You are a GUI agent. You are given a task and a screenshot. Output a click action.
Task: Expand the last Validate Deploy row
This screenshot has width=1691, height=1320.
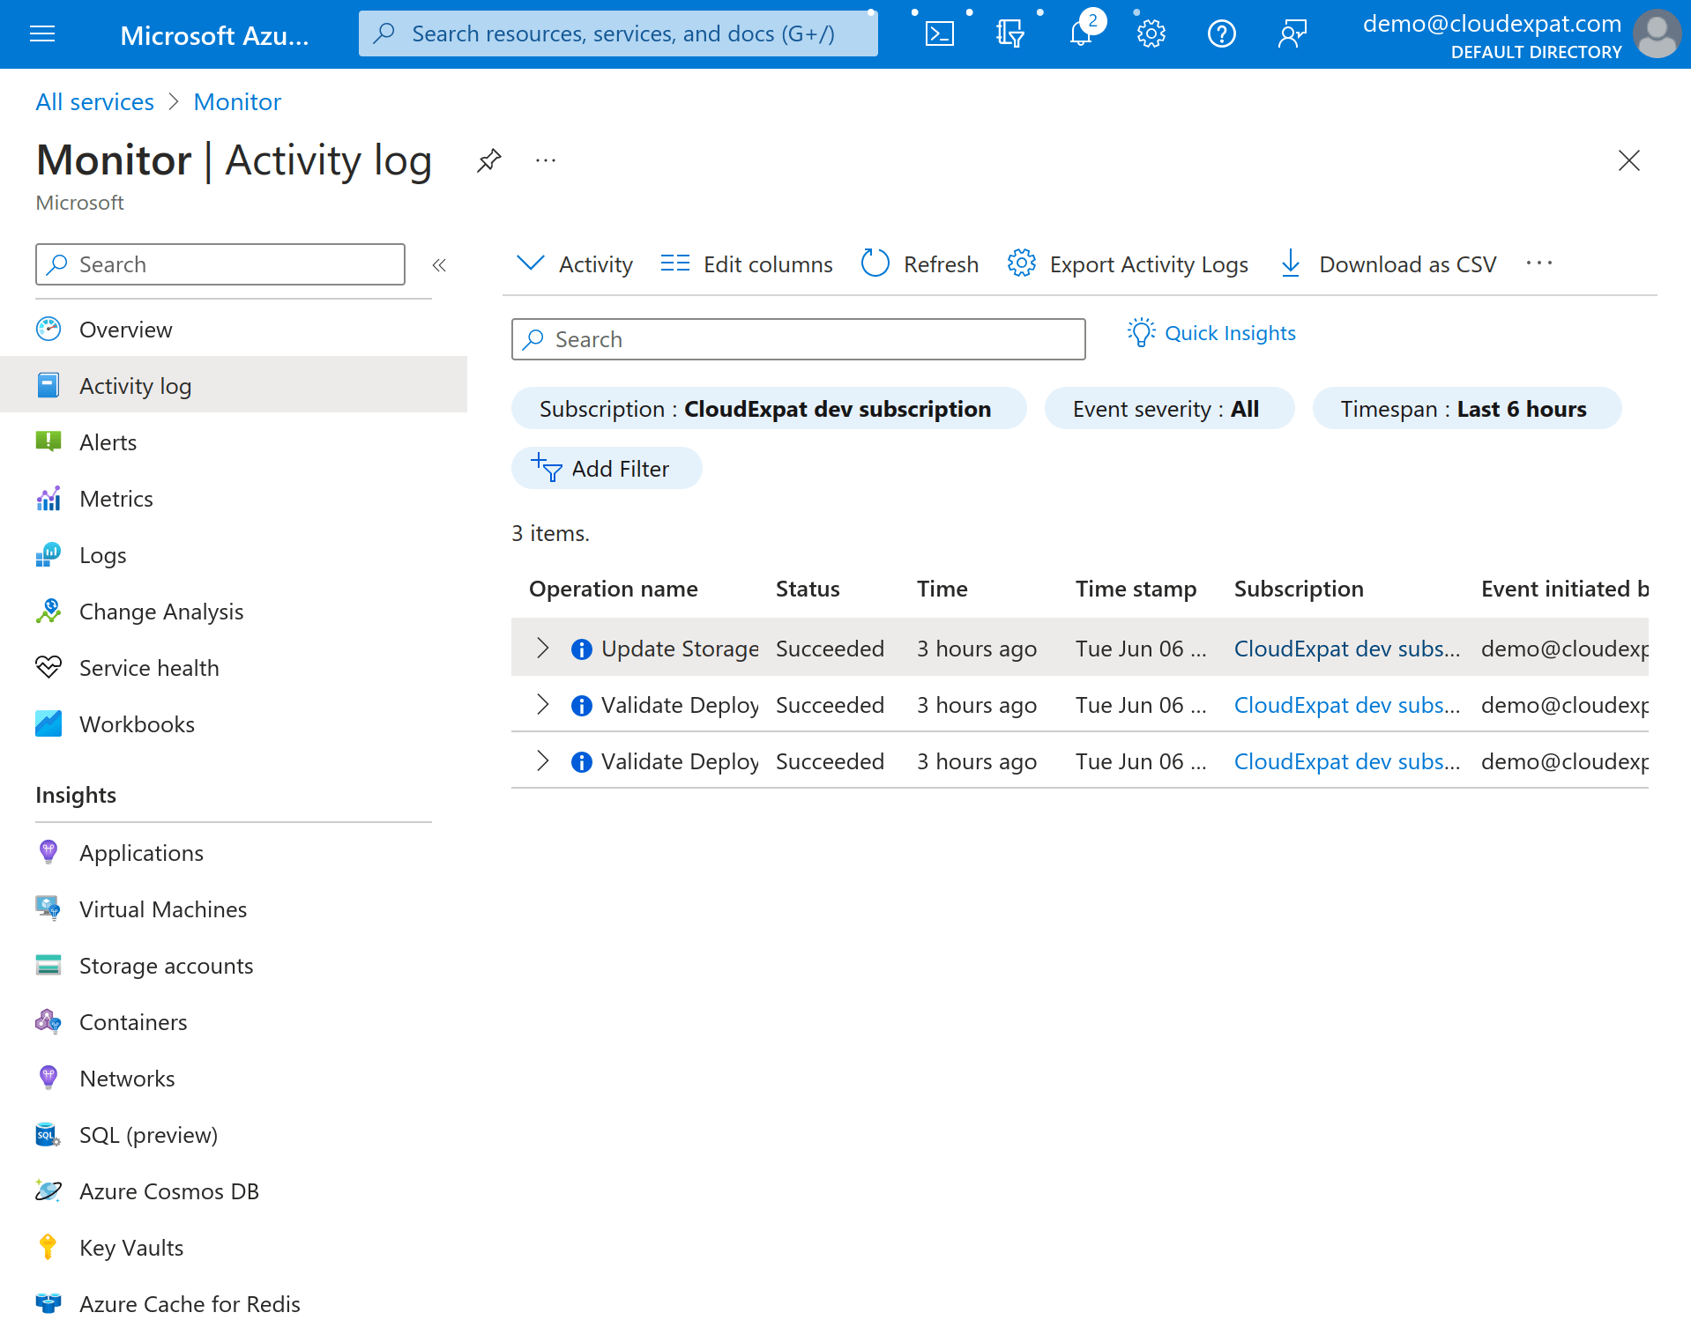[543, 761]
